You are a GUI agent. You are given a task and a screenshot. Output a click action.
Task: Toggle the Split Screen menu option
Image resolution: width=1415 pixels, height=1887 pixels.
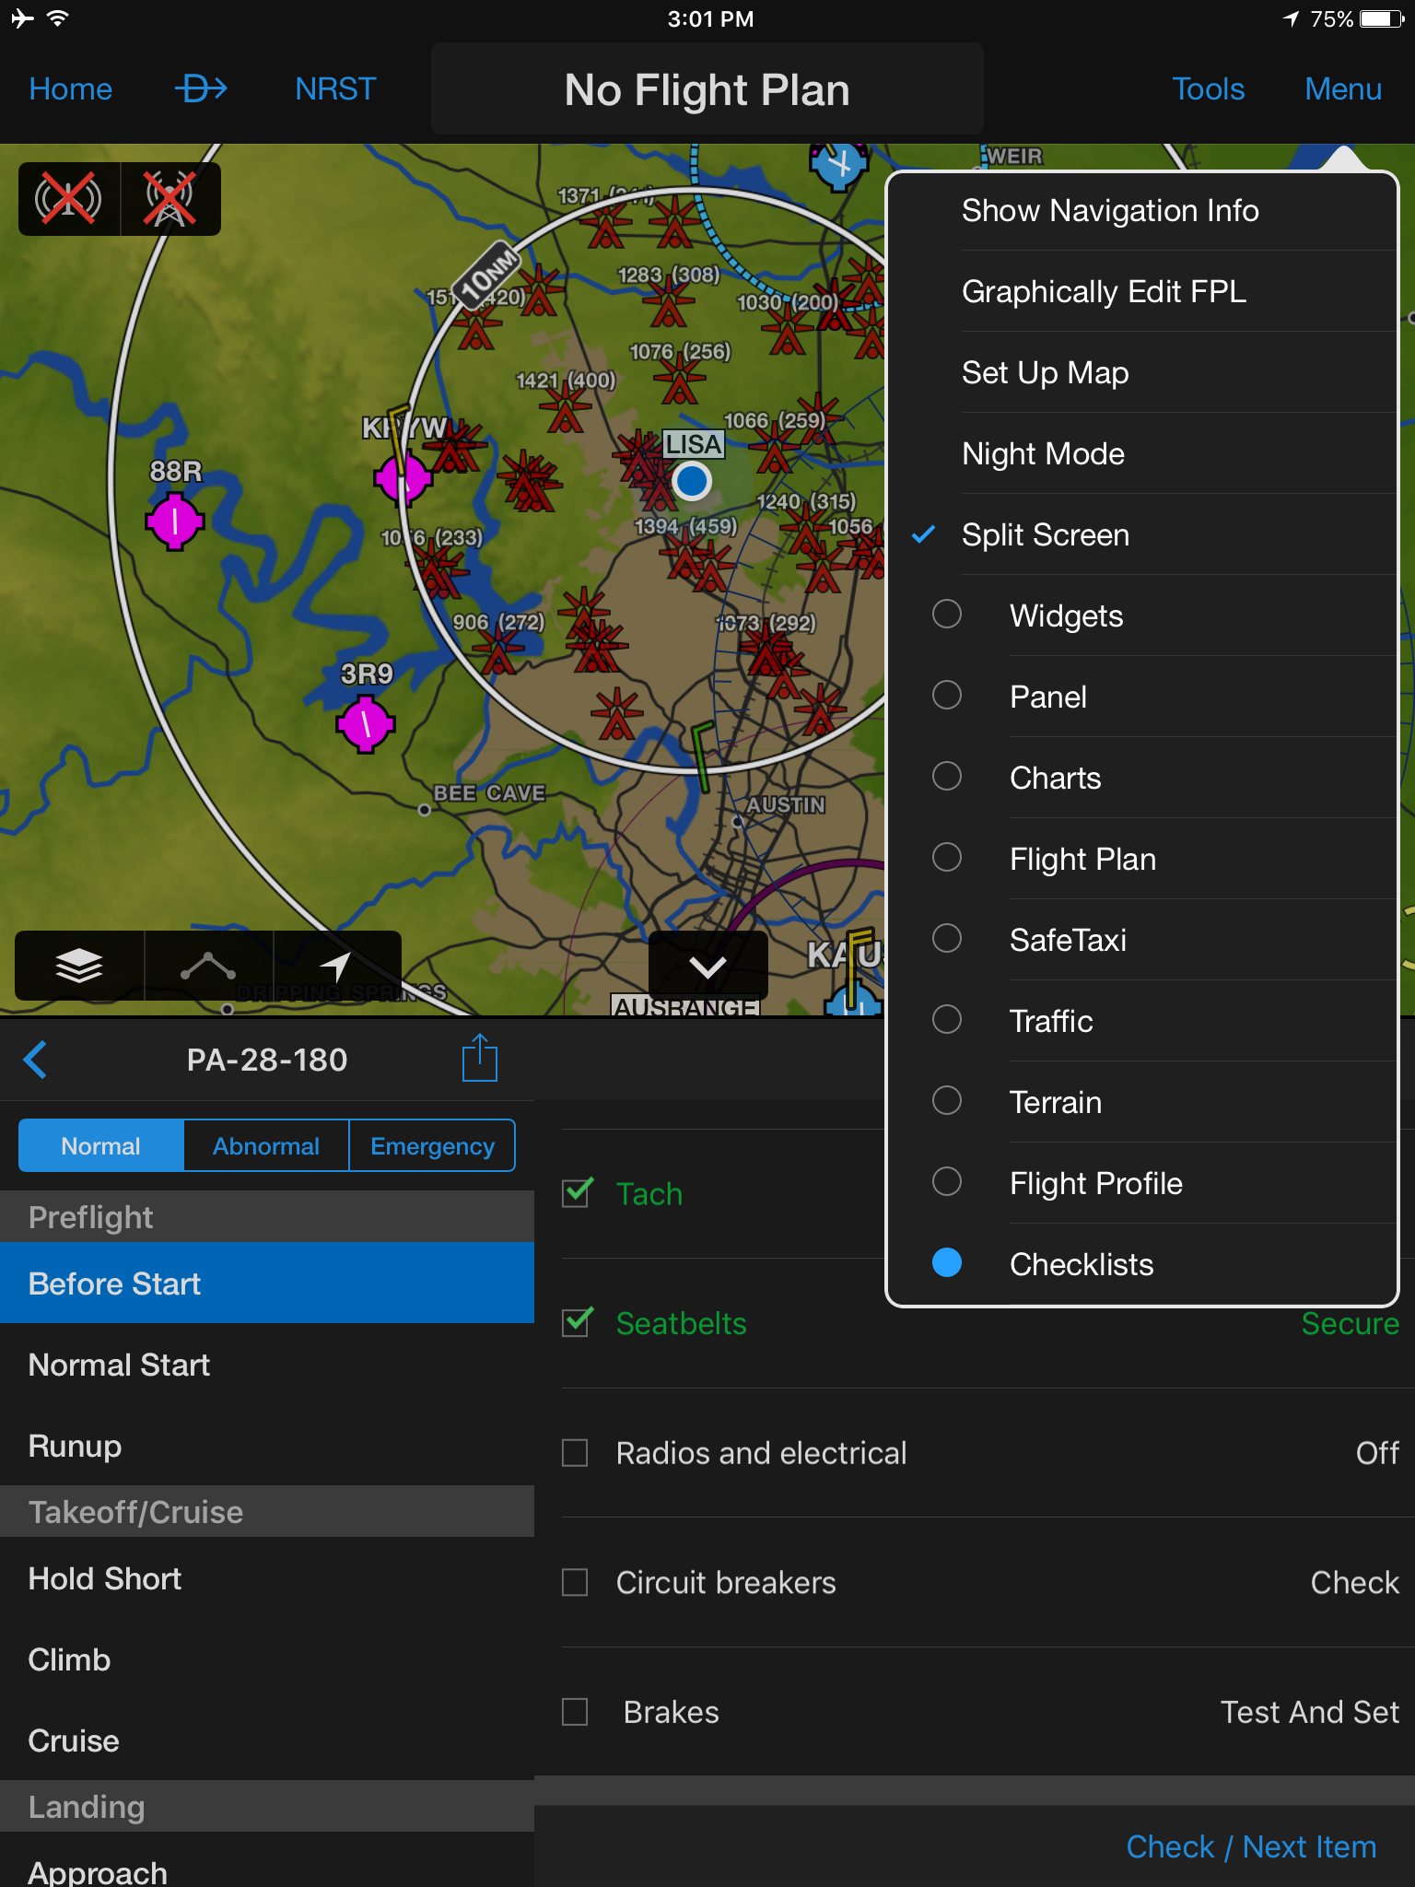[x=1045, y=535]
